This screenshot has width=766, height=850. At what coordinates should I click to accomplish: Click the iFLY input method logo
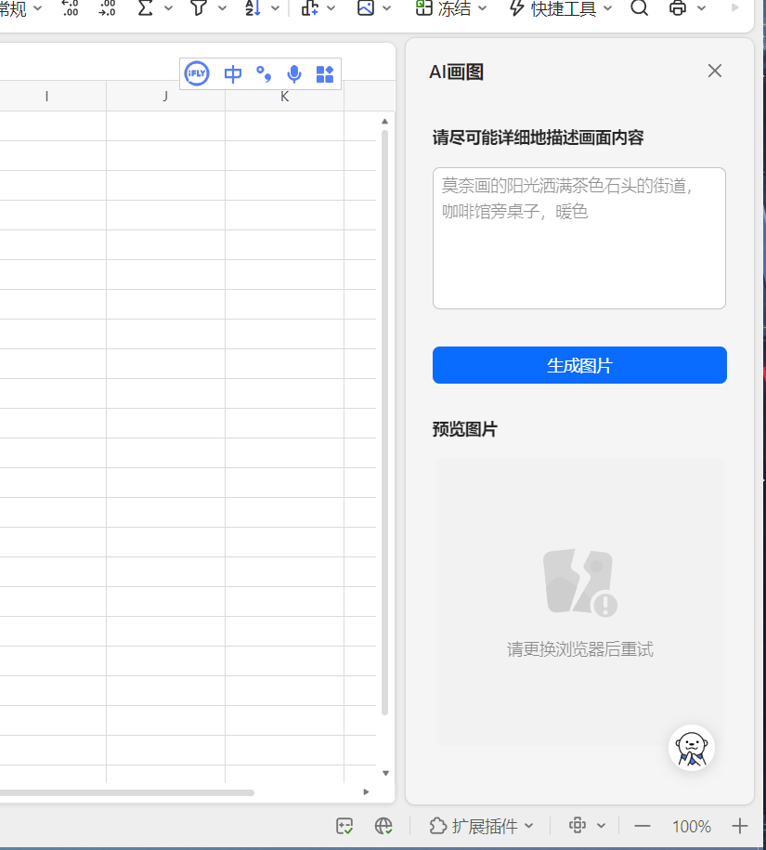[197, 73]
